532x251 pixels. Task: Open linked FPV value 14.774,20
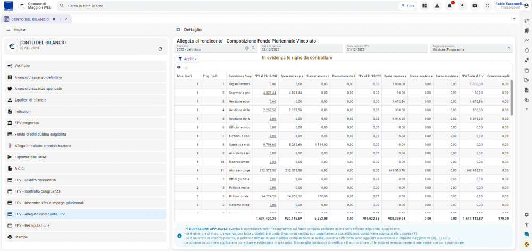(x=268, y=196)
